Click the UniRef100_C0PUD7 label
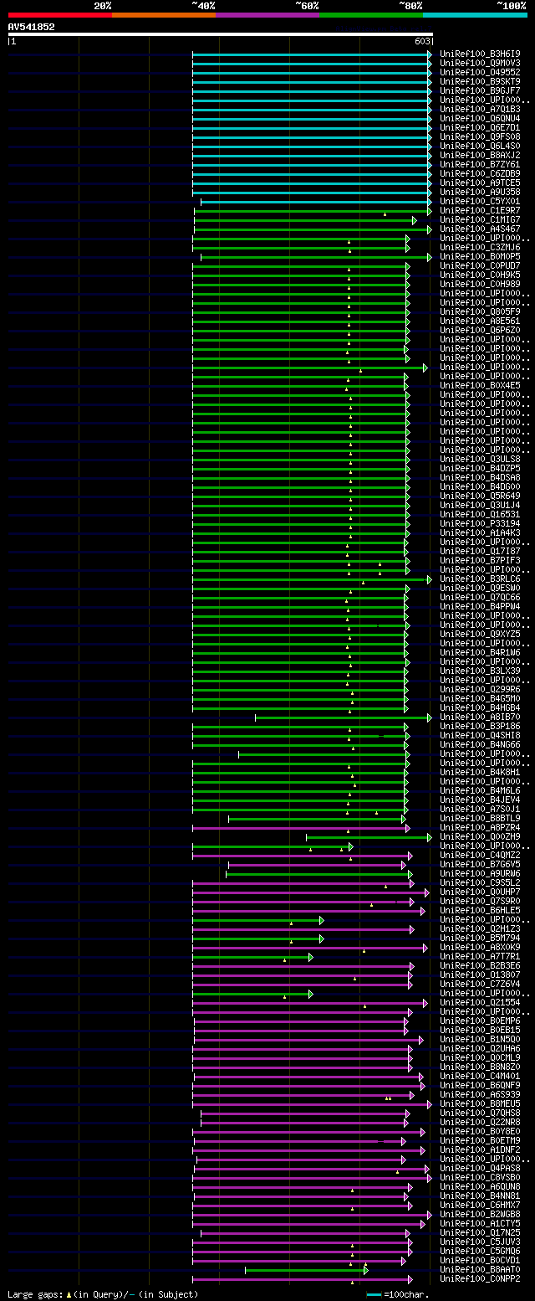The width and height of the screenshot is (535, 1301). coord(480,265)
